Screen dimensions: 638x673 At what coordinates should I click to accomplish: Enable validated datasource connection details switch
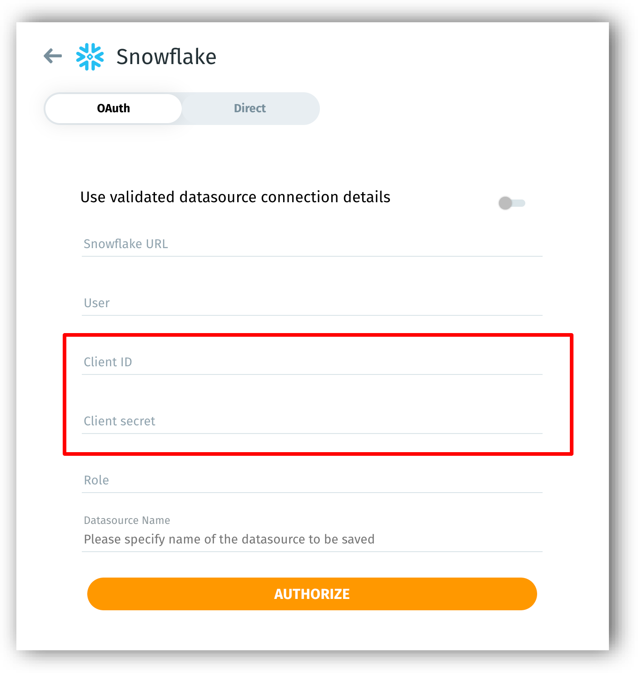point(512,203)
